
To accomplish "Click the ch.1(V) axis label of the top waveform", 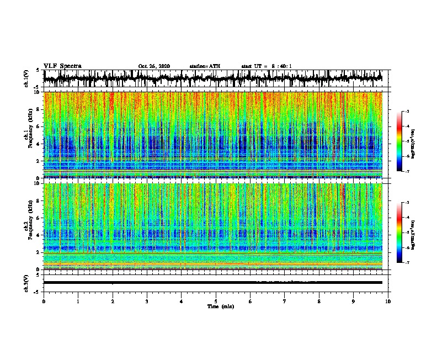I will pos(26,78).
